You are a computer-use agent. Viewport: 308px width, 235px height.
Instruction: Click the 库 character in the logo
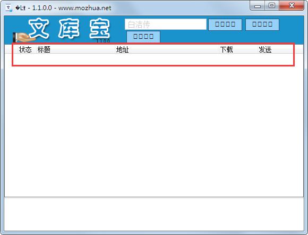coord(69,28)
